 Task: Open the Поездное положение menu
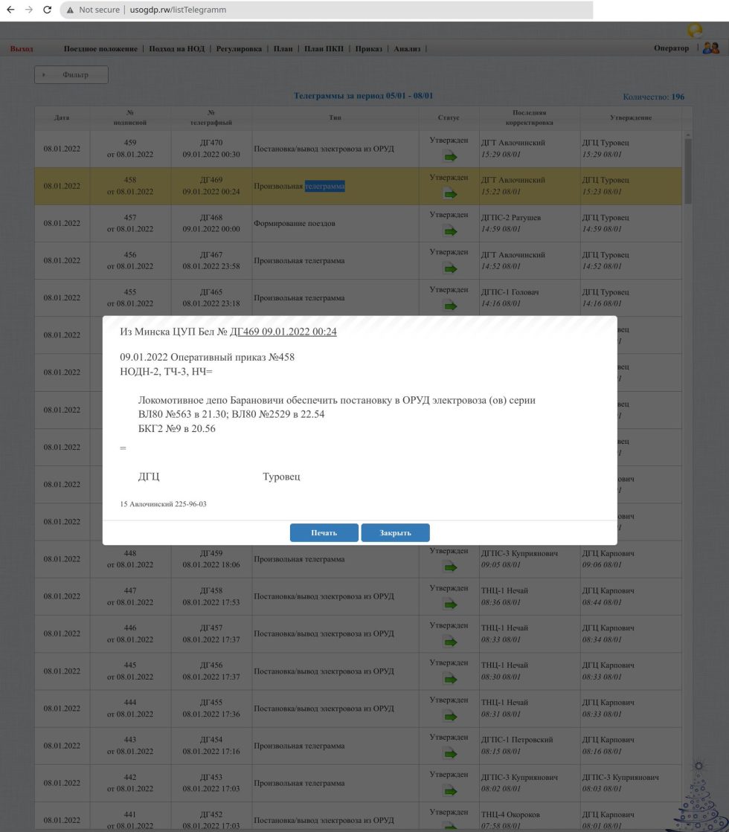pos(100,49)
